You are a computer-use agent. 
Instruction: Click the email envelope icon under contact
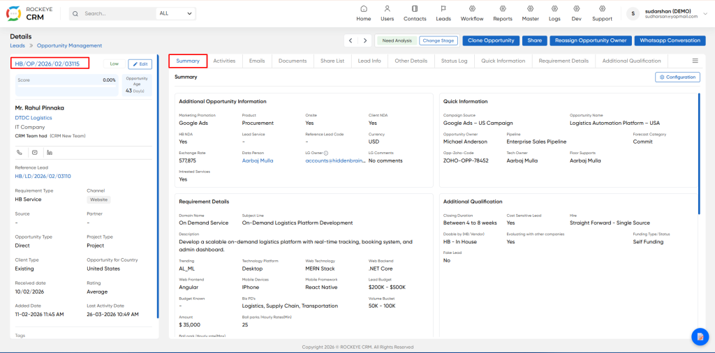pos(35,152)
